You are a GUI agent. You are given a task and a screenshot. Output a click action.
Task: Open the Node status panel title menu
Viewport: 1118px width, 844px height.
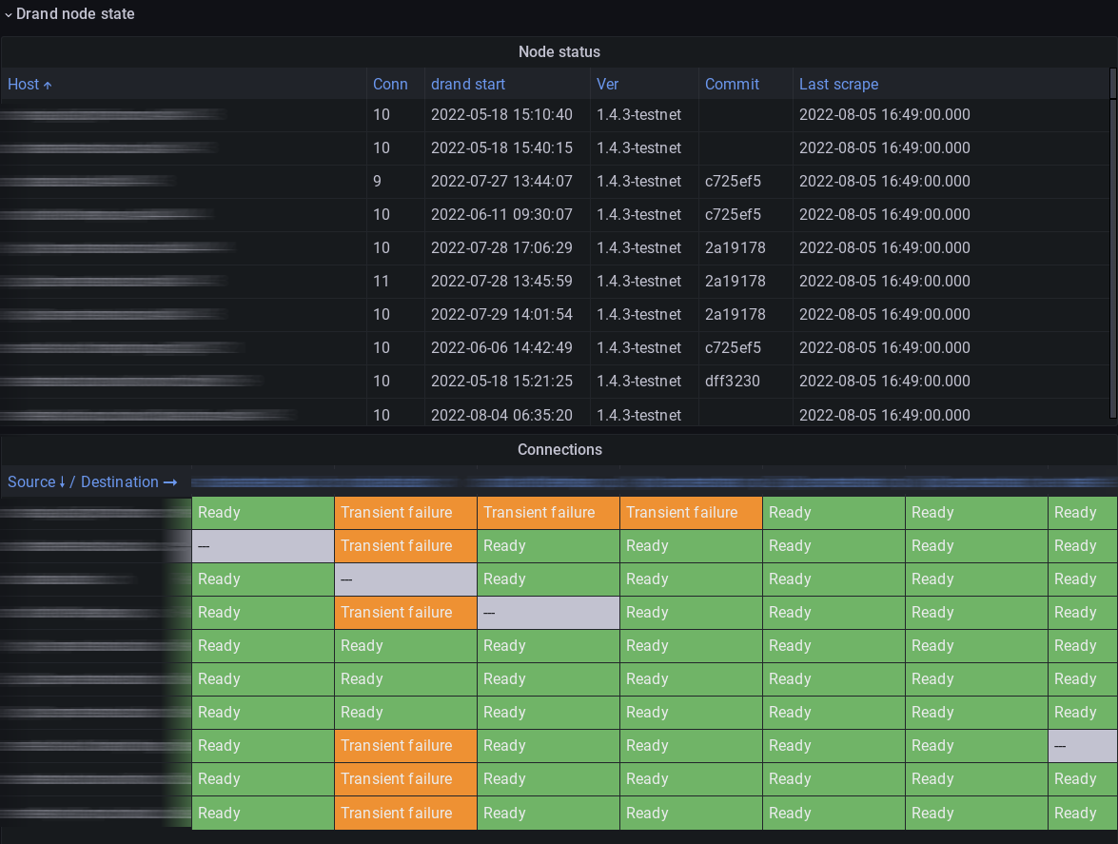[559, 51]
